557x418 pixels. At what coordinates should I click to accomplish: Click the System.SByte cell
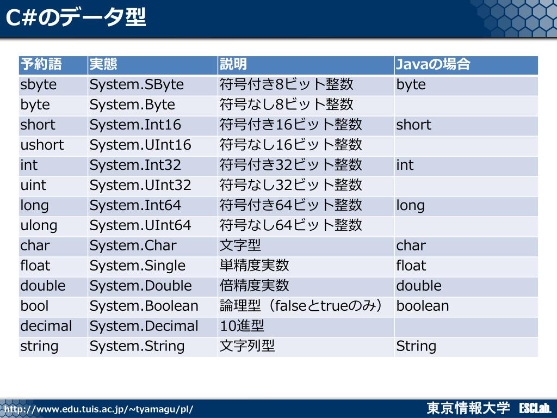pos(152,85)
